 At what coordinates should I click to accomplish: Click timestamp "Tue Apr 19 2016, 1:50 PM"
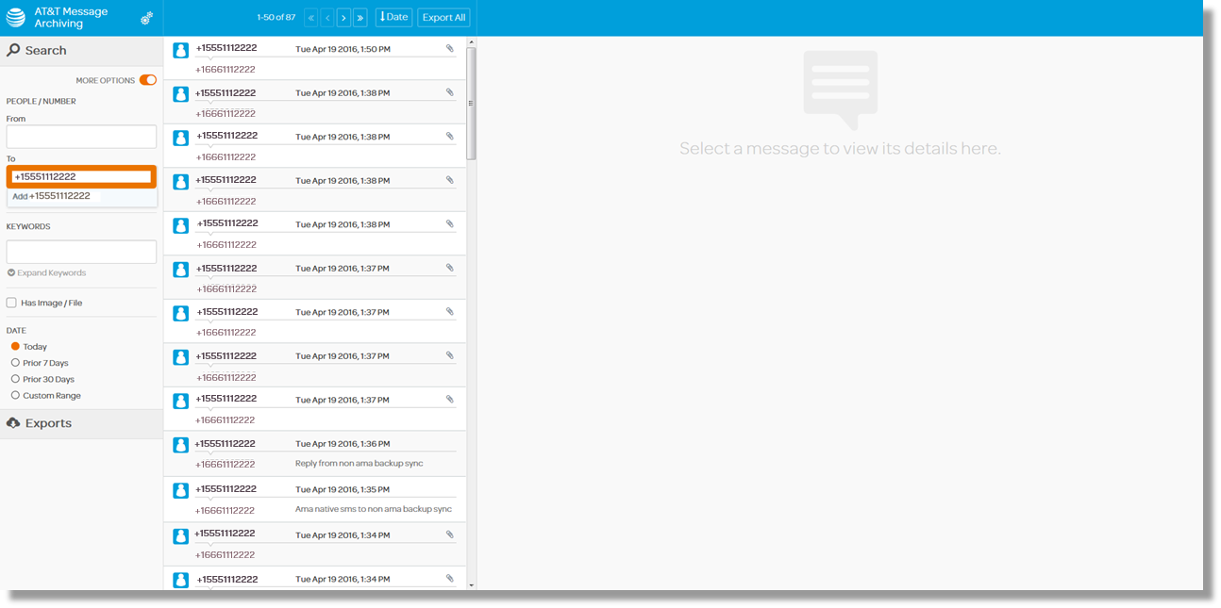click(343, 49)
